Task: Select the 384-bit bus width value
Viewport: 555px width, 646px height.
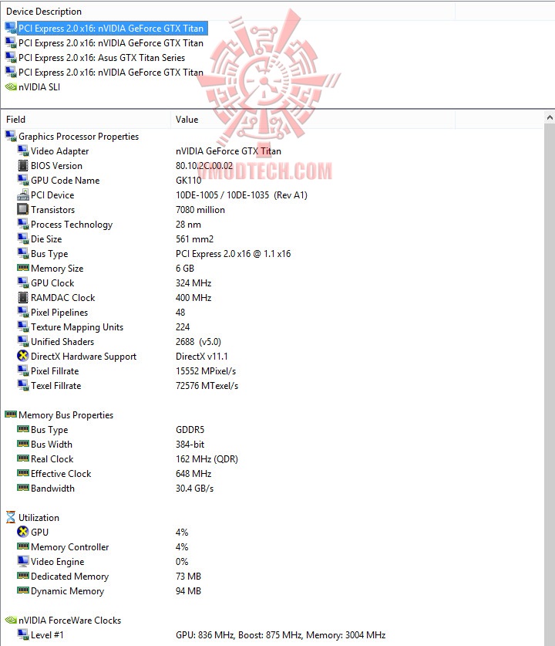Action: point(190,445)
